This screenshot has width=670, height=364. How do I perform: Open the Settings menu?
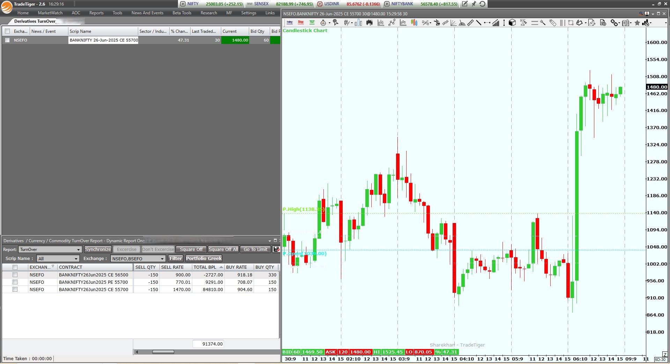pos(248,13)
